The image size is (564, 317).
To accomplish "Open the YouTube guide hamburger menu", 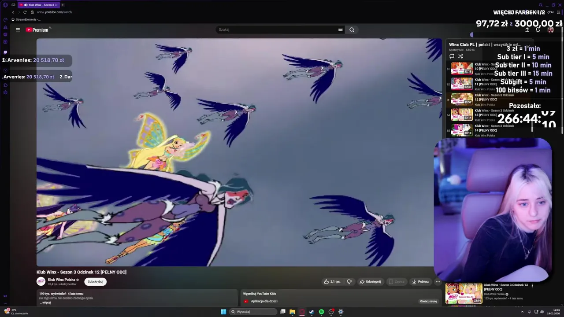I will 18,30.
